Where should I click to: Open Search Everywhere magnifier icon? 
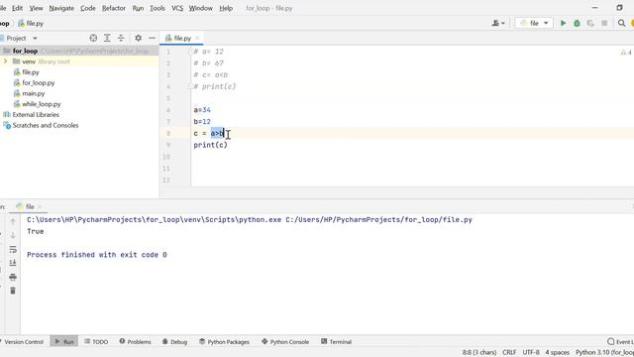tap(621, 23)
